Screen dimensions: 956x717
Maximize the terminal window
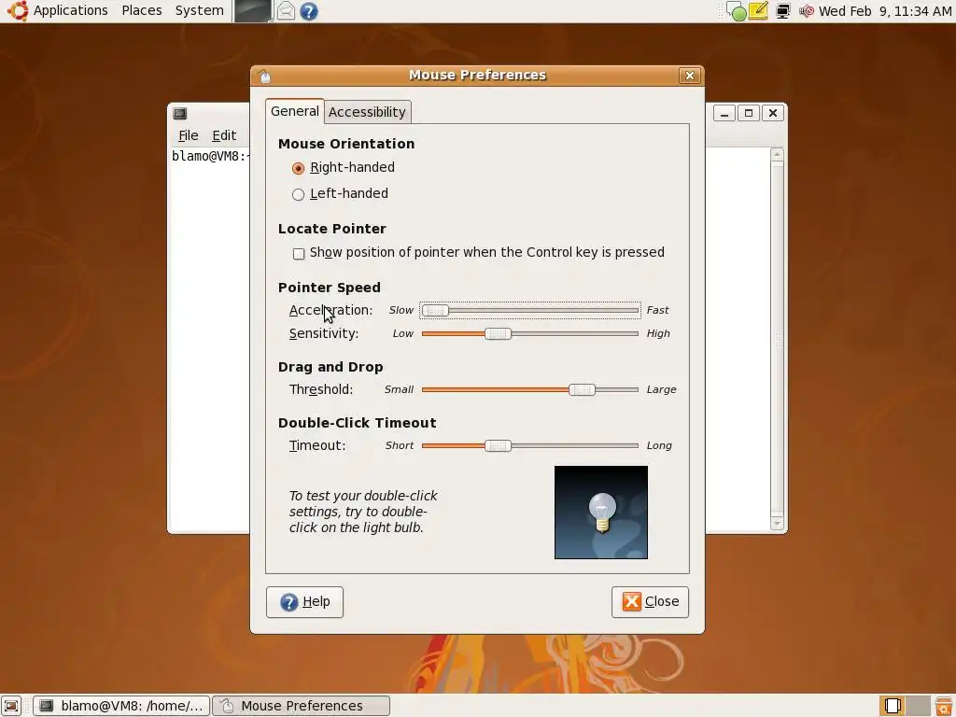749,113
